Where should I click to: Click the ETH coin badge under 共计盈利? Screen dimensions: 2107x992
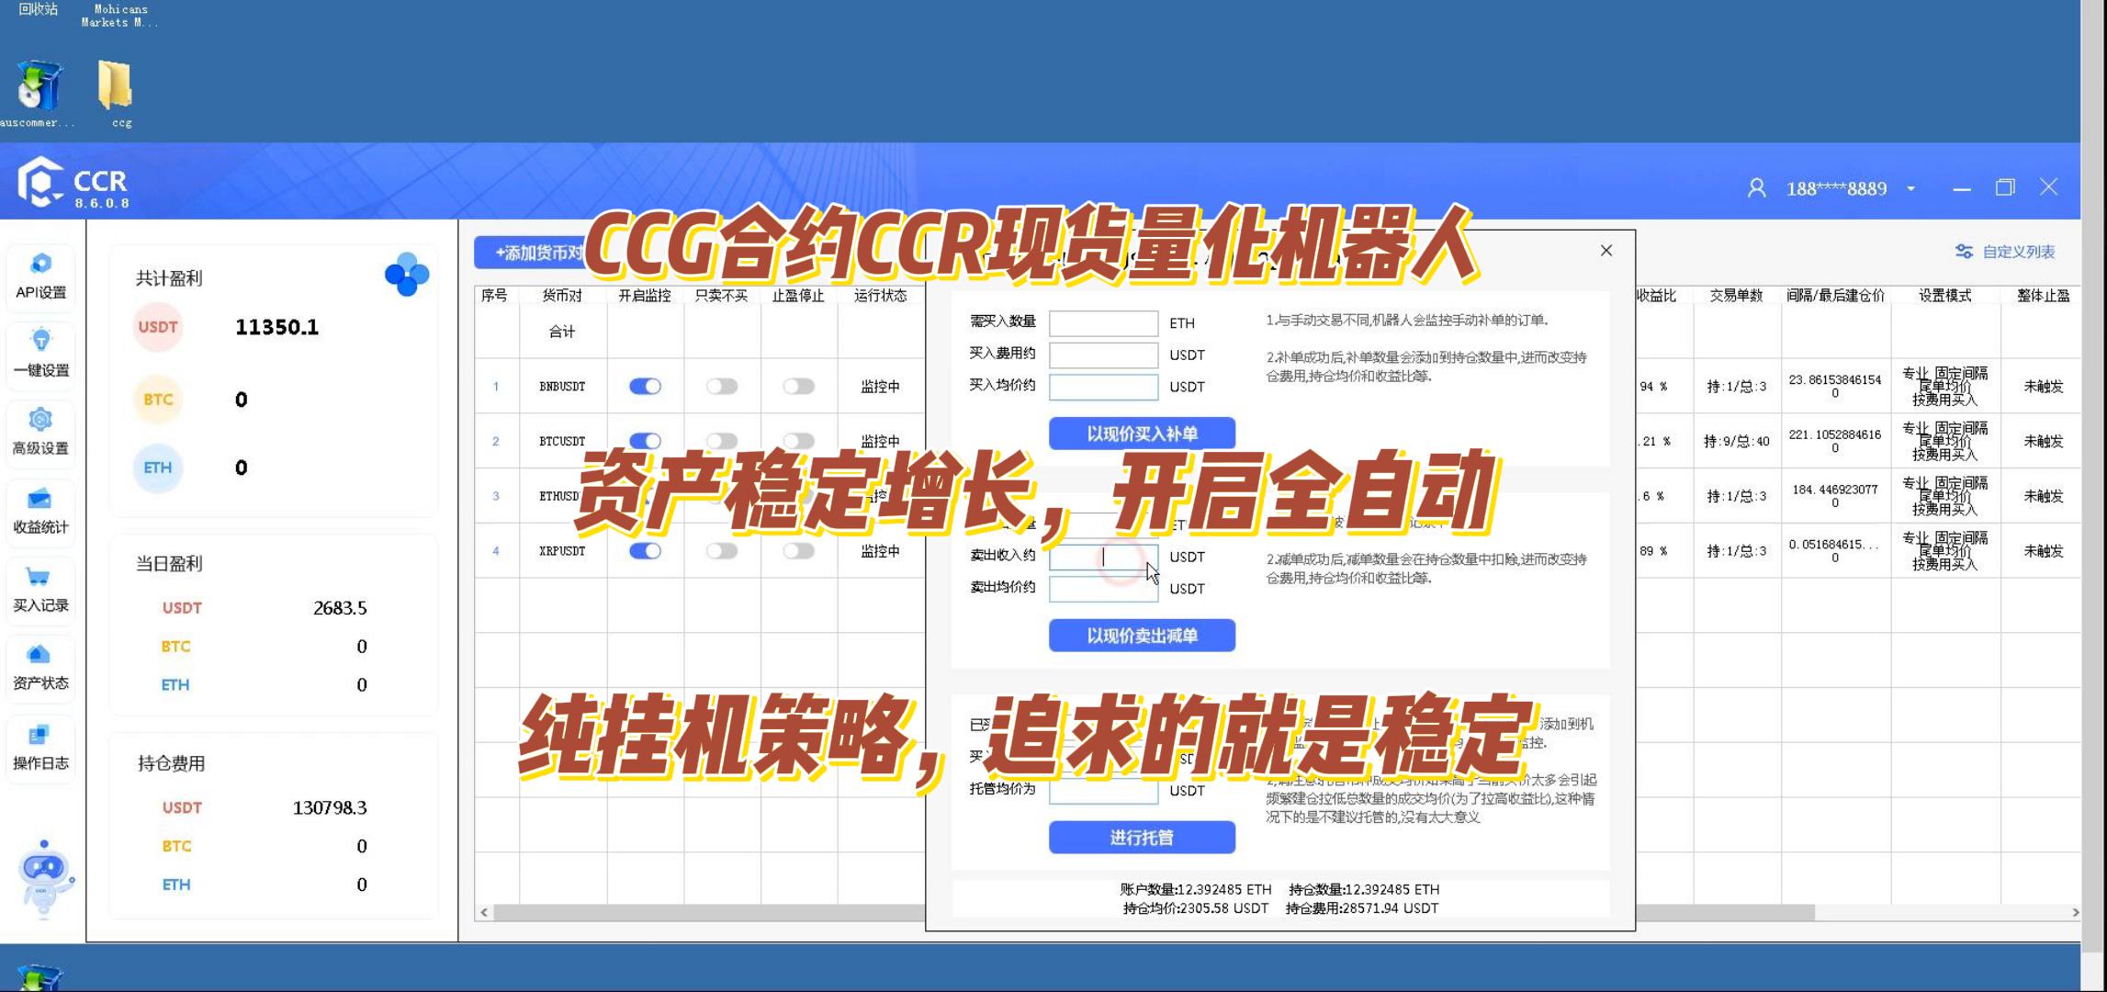tap(158, 468)
